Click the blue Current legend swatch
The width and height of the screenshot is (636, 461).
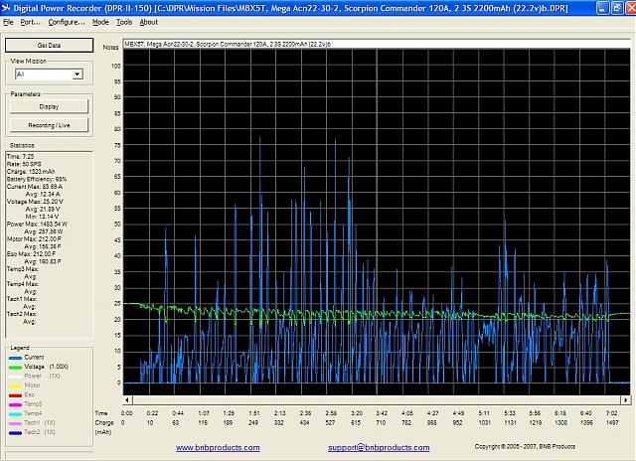point(13,357)
